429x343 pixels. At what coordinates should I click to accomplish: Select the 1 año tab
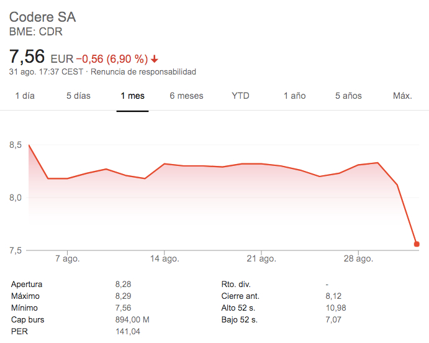(294, 96)
